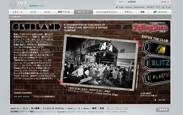Click the new yooxer footer button
183x115 pixels.
[x=117, y=109]
